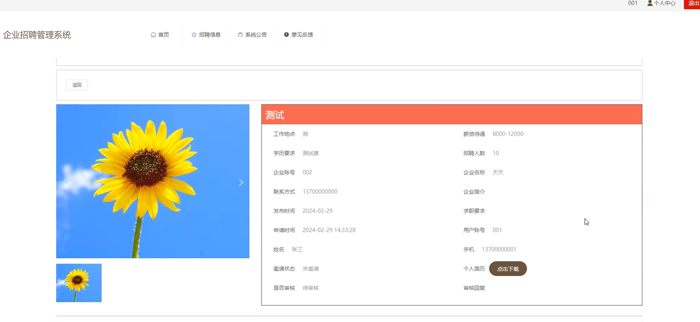Open 意见反馈 navigation item
The image size is (700, 322).
click(302, 35)
